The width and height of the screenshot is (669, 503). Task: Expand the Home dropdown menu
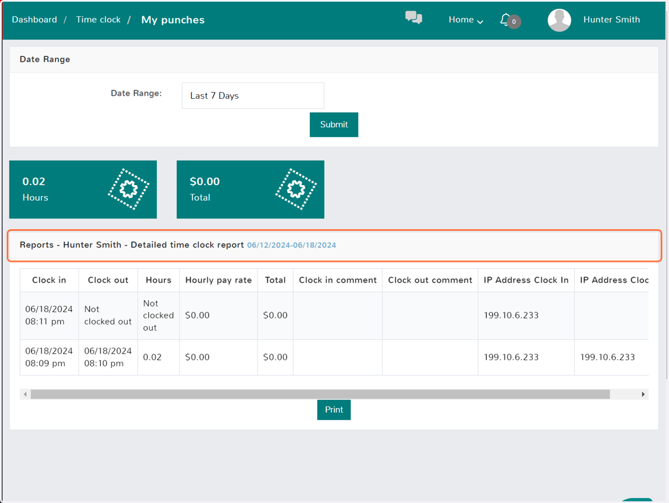click(466, 20)
